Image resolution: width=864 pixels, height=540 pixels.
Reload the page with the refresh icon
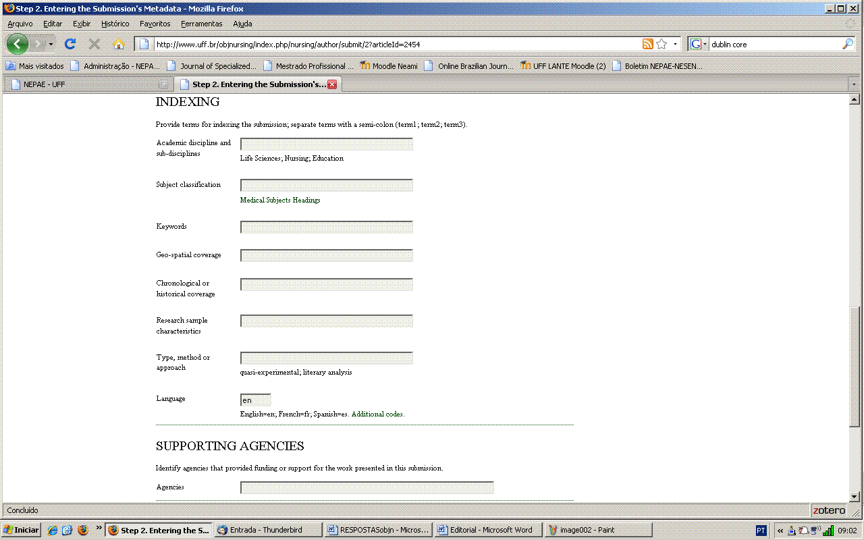tap(70, 44)
